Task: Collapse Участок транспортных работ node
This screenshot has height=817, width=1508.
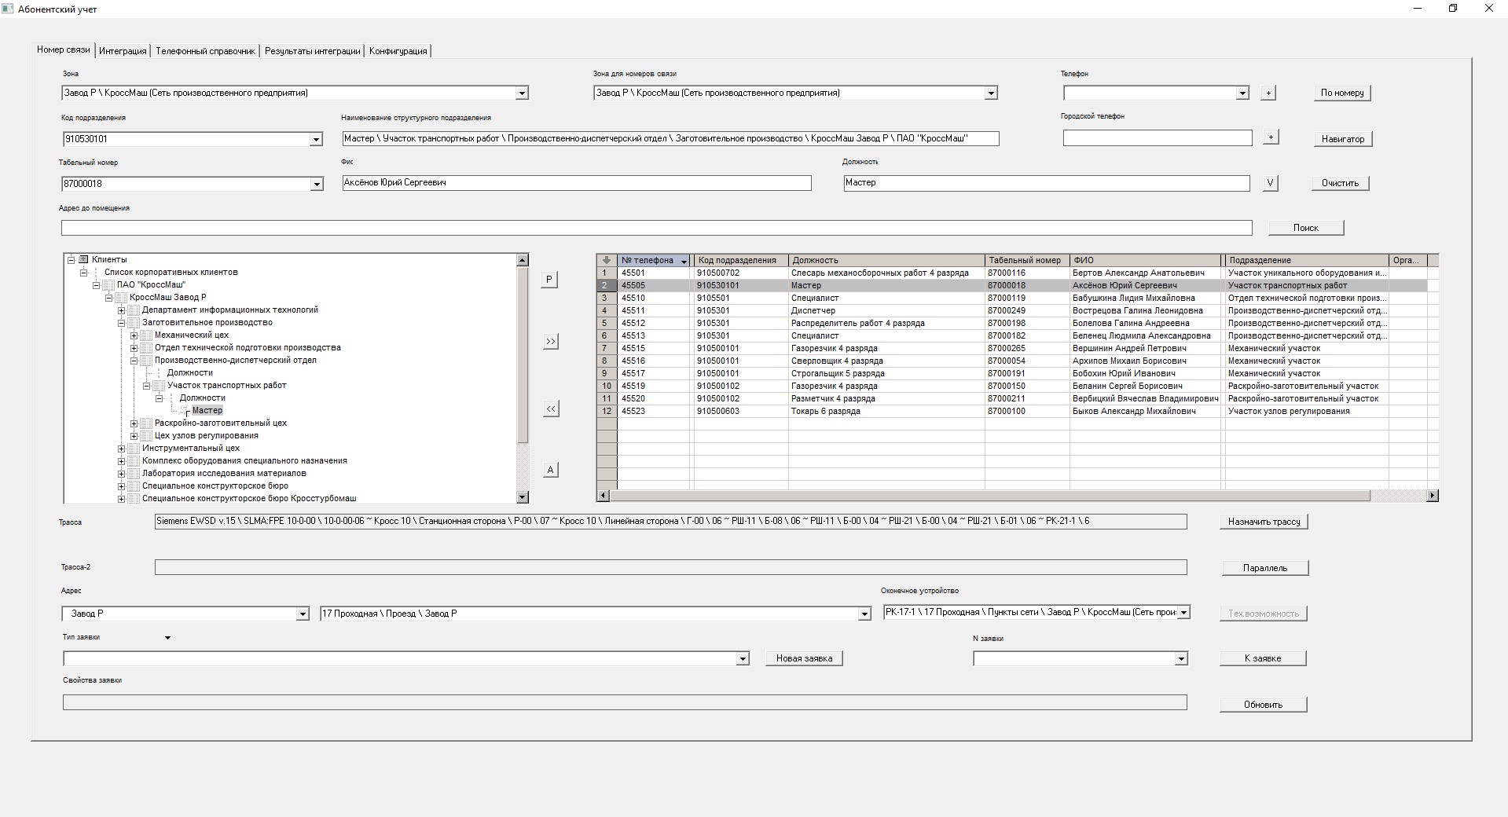Action: pos(147,386)
